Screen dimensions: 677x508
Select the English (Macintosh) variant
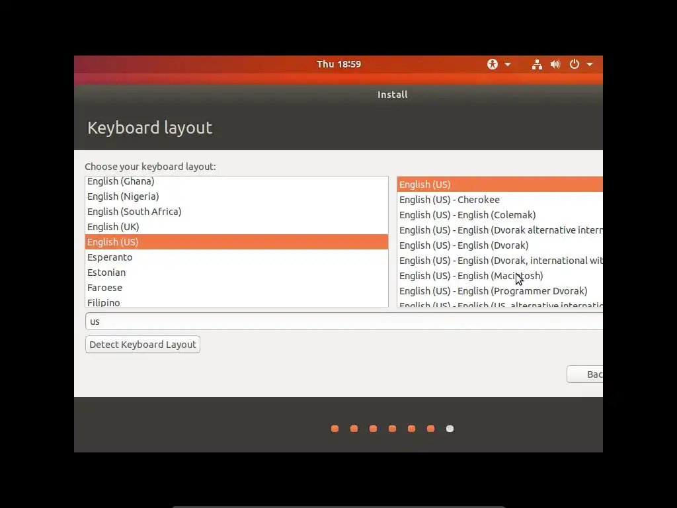500,276
